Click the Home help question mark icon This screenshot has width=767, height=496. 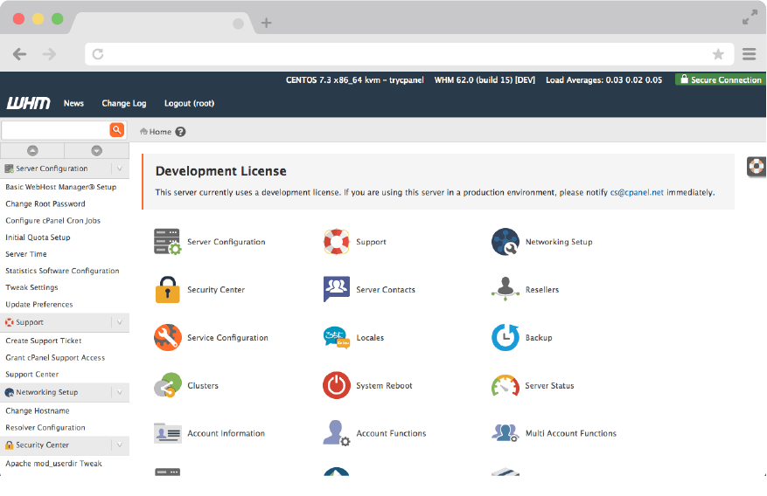click(x=180, y=132)
